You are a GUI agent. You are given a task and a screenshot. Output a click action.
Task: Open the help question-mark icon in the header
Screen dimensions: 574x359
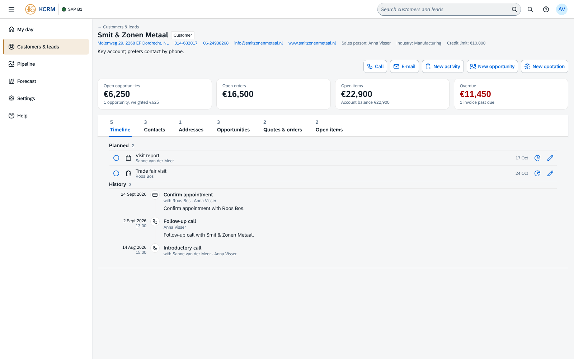(546, 9)
